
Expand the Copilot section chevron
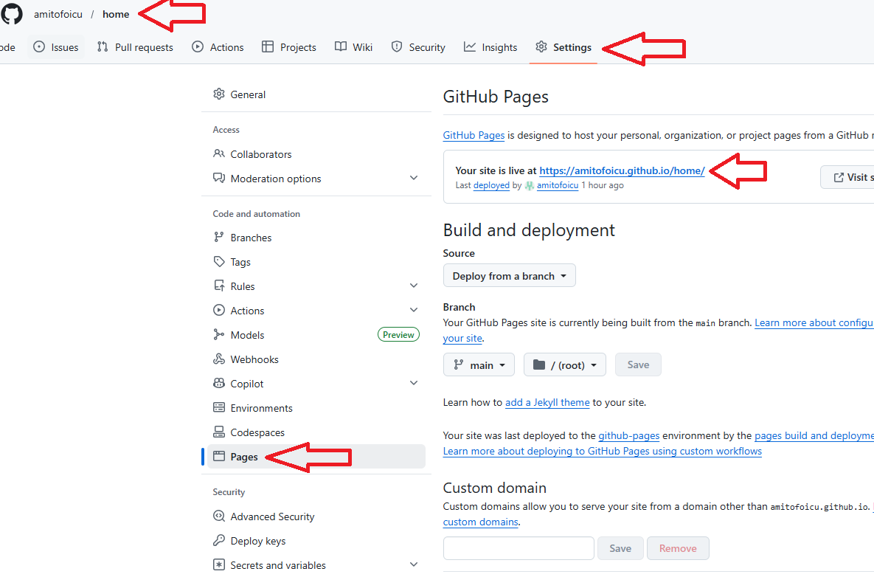tap(414, 383)
